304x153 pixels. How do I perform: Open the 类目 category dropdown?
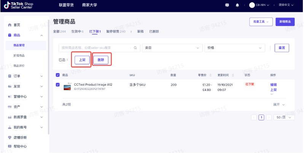pyautogui.click(x=172, y=48)
